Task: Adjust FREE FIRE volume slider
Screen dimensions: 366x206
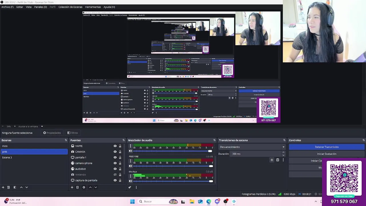Action: [173, 166]
